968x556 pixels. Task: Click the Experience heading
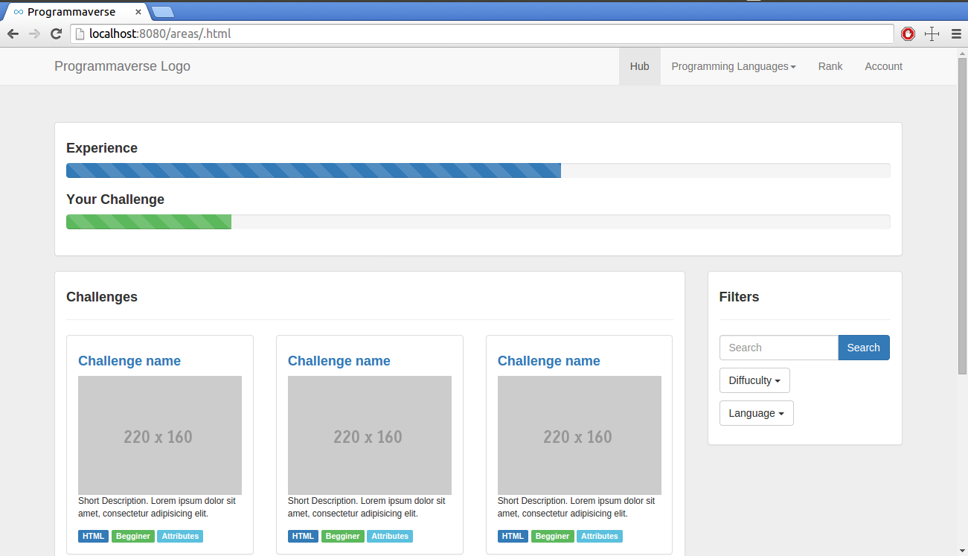pos(102,148)
